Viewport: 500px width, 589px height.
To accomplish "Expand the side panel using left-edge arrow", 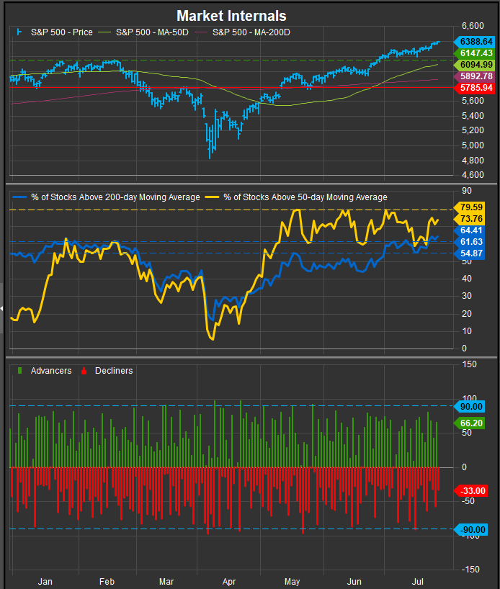I will 2,288.
